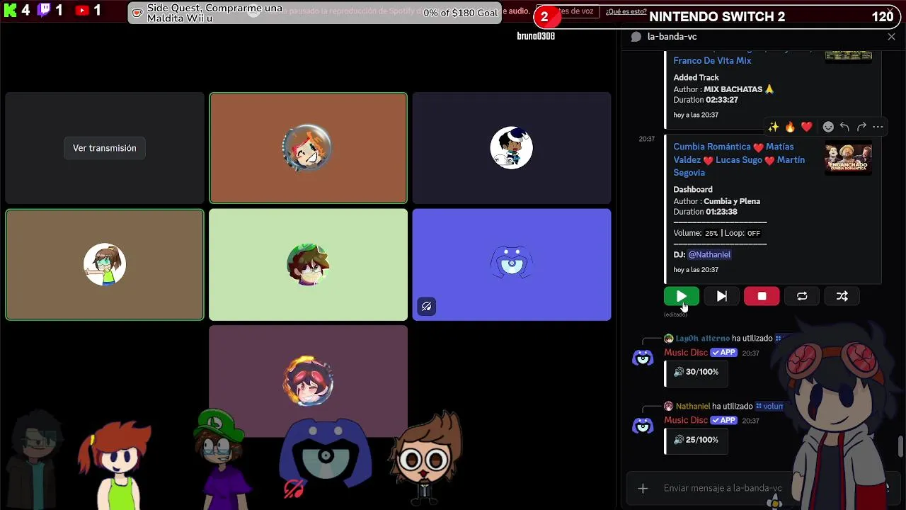Reply to the message with the arrow icon
This screenshot has width=906, height=510.
(x=844, y=127)
